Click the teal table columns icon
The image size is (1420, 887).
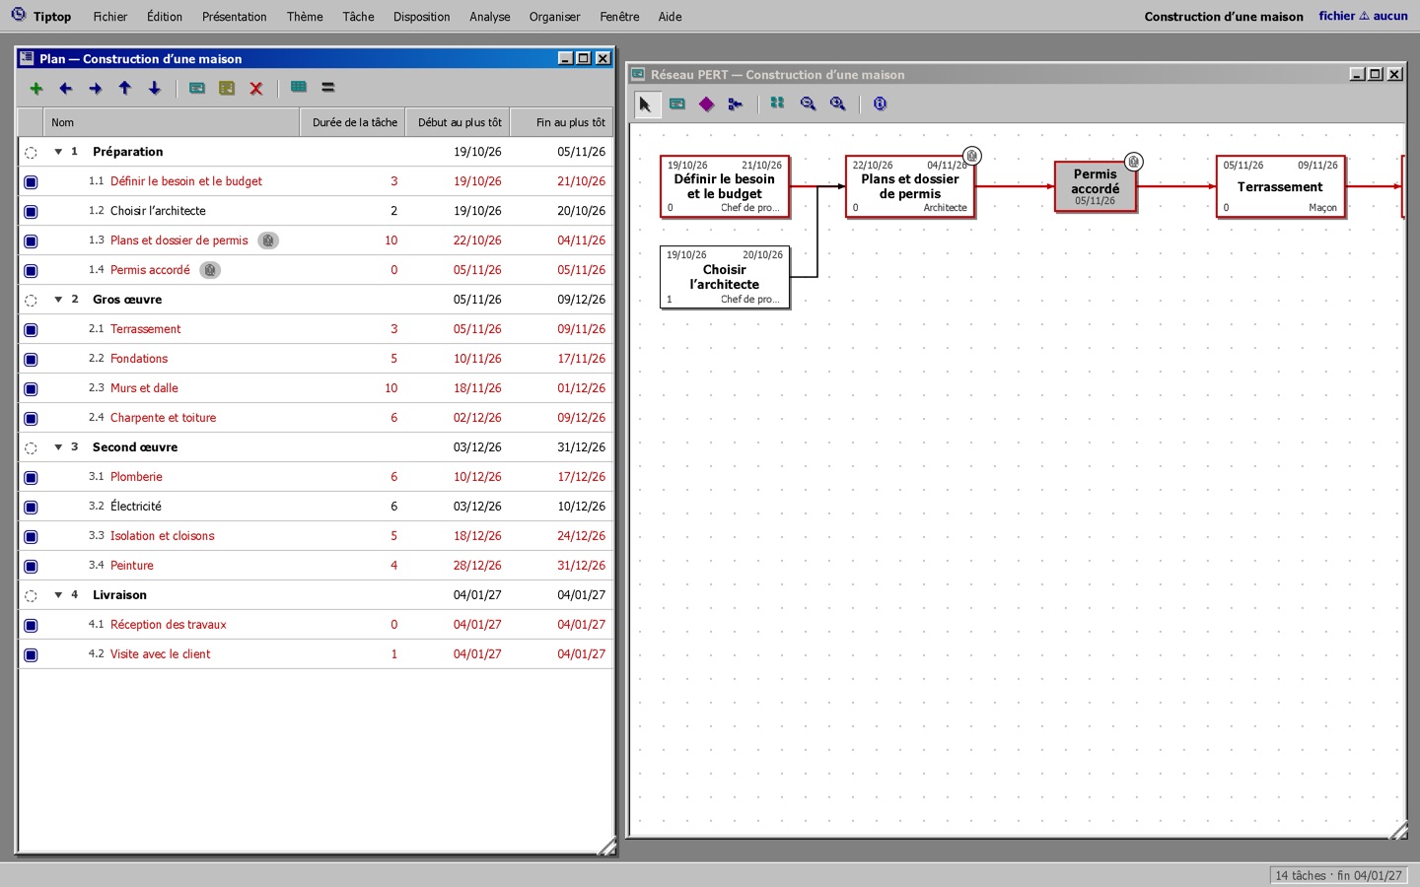coord(299,88)
